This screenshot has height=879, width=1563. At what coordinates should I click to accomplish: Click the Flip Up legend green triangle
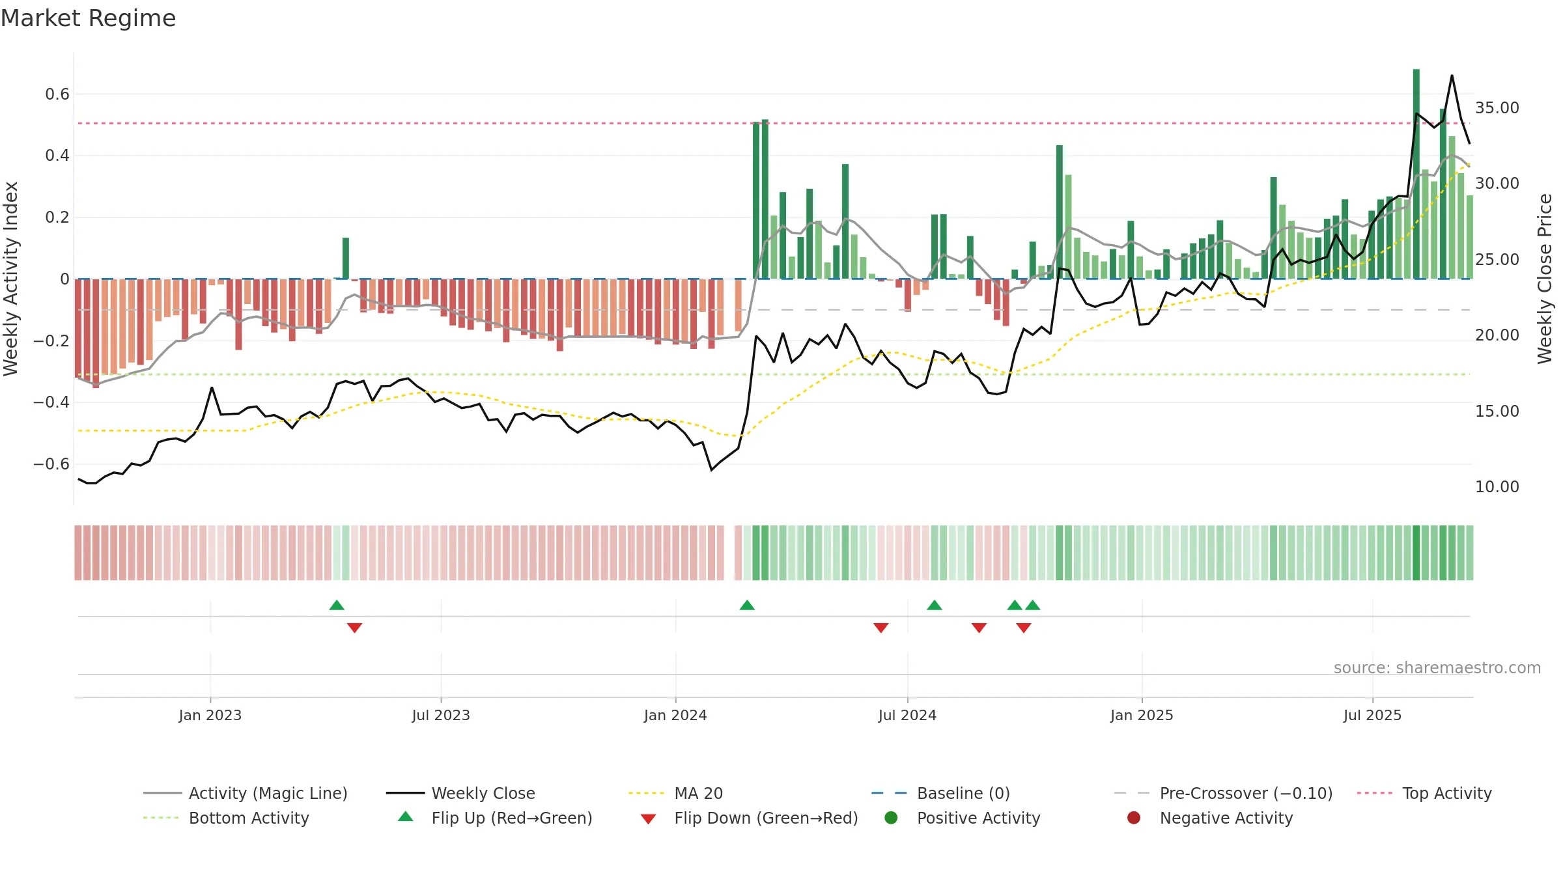[406, 816]
